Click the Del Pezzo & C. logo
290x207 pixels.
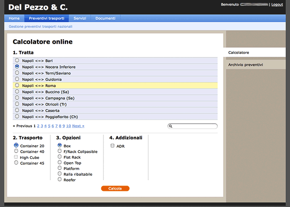tap(38, 7)
